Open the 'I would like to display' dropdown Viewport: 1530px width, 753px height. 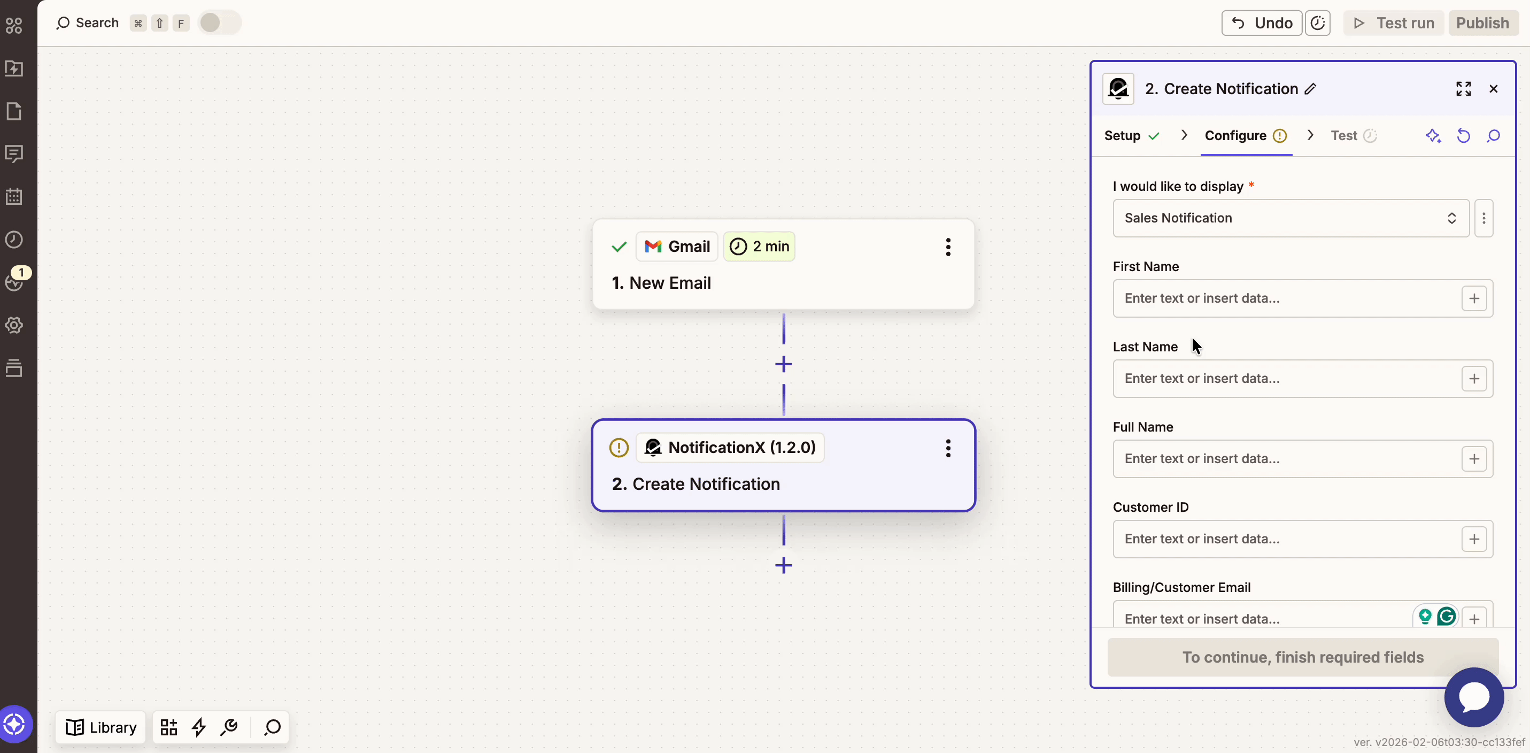1290,218
